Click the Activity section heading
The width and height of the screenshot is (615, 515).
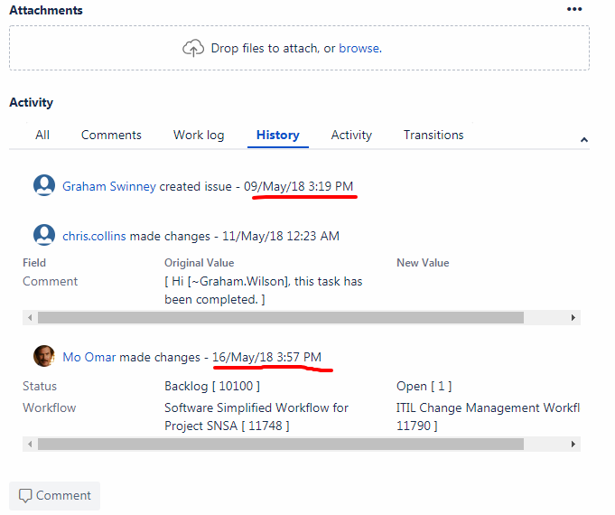click(x=32, y=102)
